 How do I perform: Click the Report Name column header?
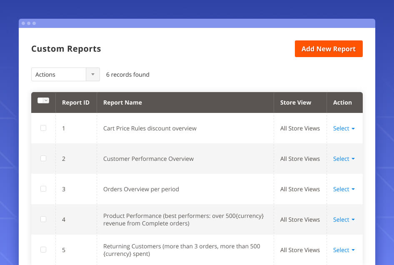(x=122, y=102)
